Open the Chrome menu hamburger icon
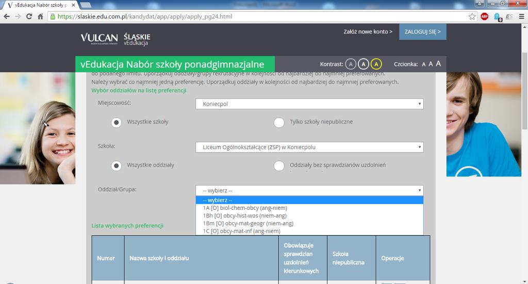 (x=522, y=16)
